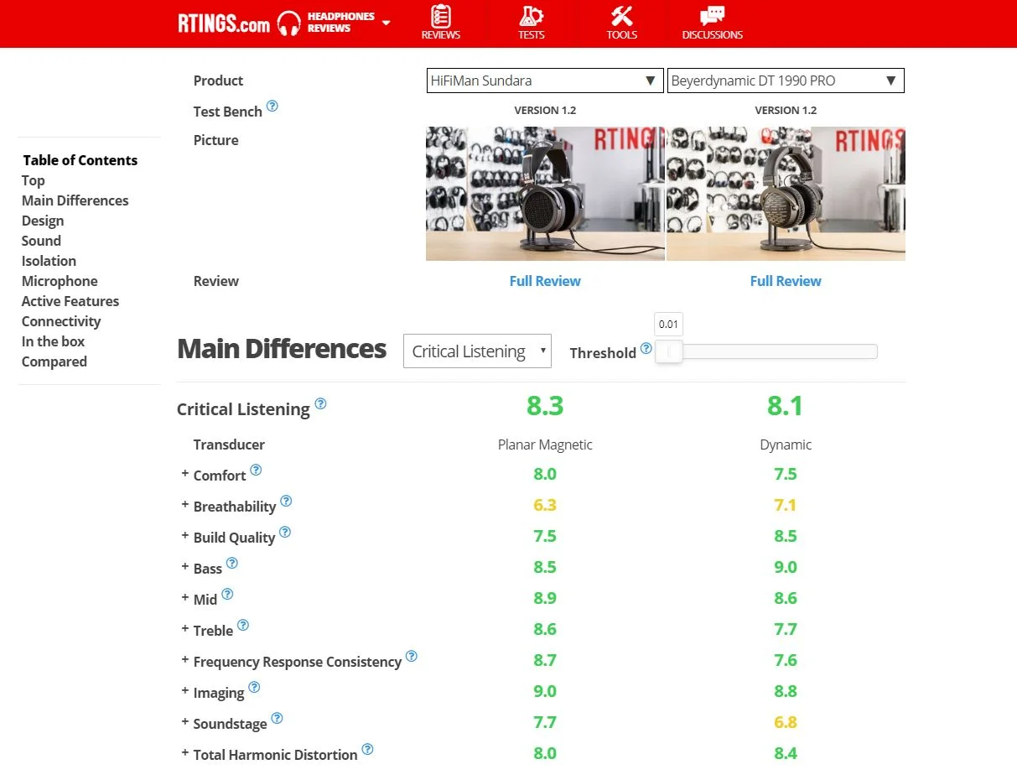Expand the Build Quality row

(x=184, y=536)
